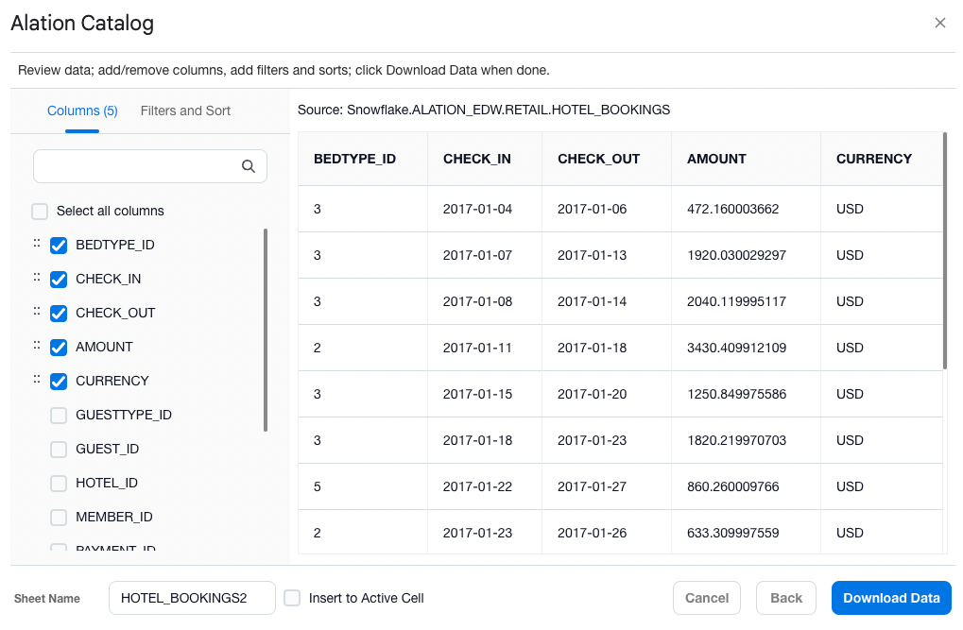The height and width of the screenshot is (630, 963).
Task: Click the check-out date 2017-01-27
Action: pyautogui.click(x=592, y=487)
